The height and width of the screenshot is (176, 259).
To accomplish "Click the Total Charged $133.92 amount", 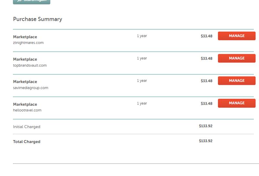I will click(206, 141).
